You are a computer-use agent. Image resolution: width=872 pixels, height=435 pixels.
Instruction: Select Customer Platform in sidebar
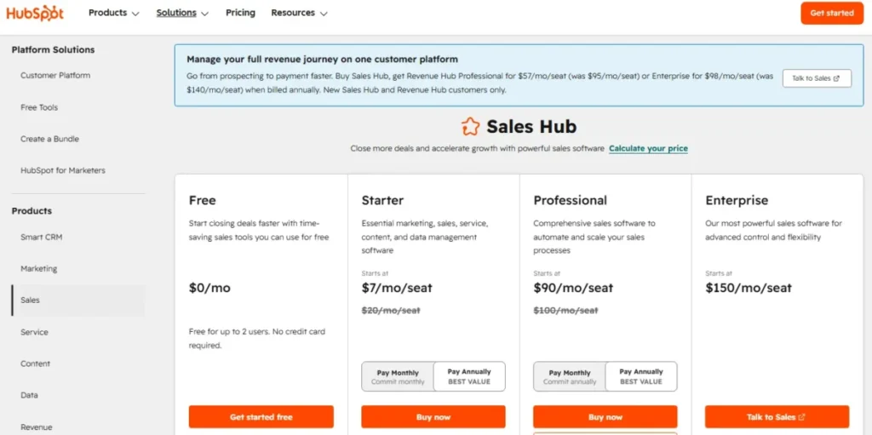(55, 75)
